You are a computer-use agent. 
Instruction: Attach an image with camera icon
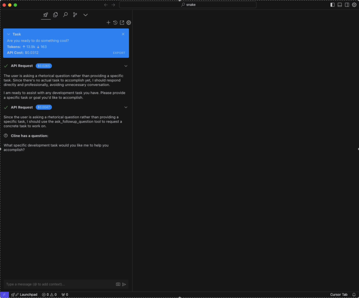[x=118, y=284]
